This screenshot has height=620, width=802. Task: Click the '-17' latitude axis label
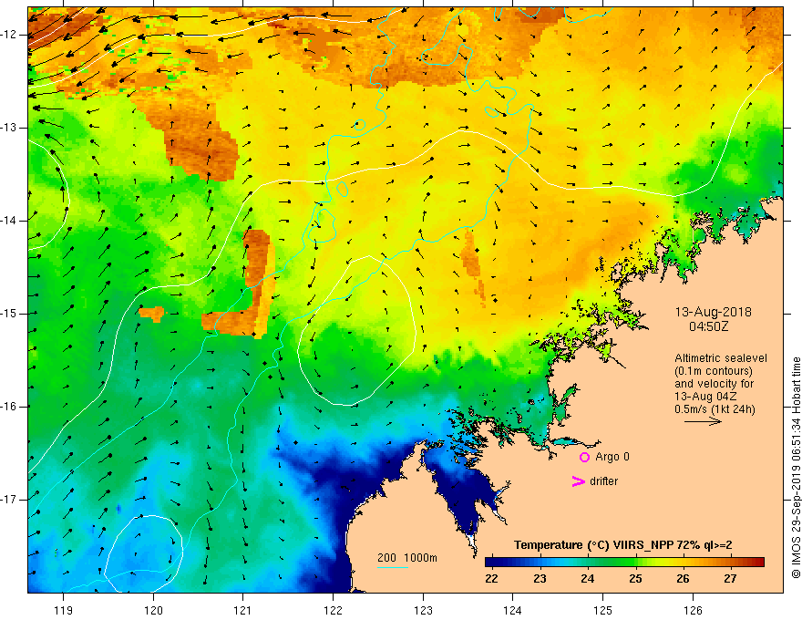(x=10, y=500)
